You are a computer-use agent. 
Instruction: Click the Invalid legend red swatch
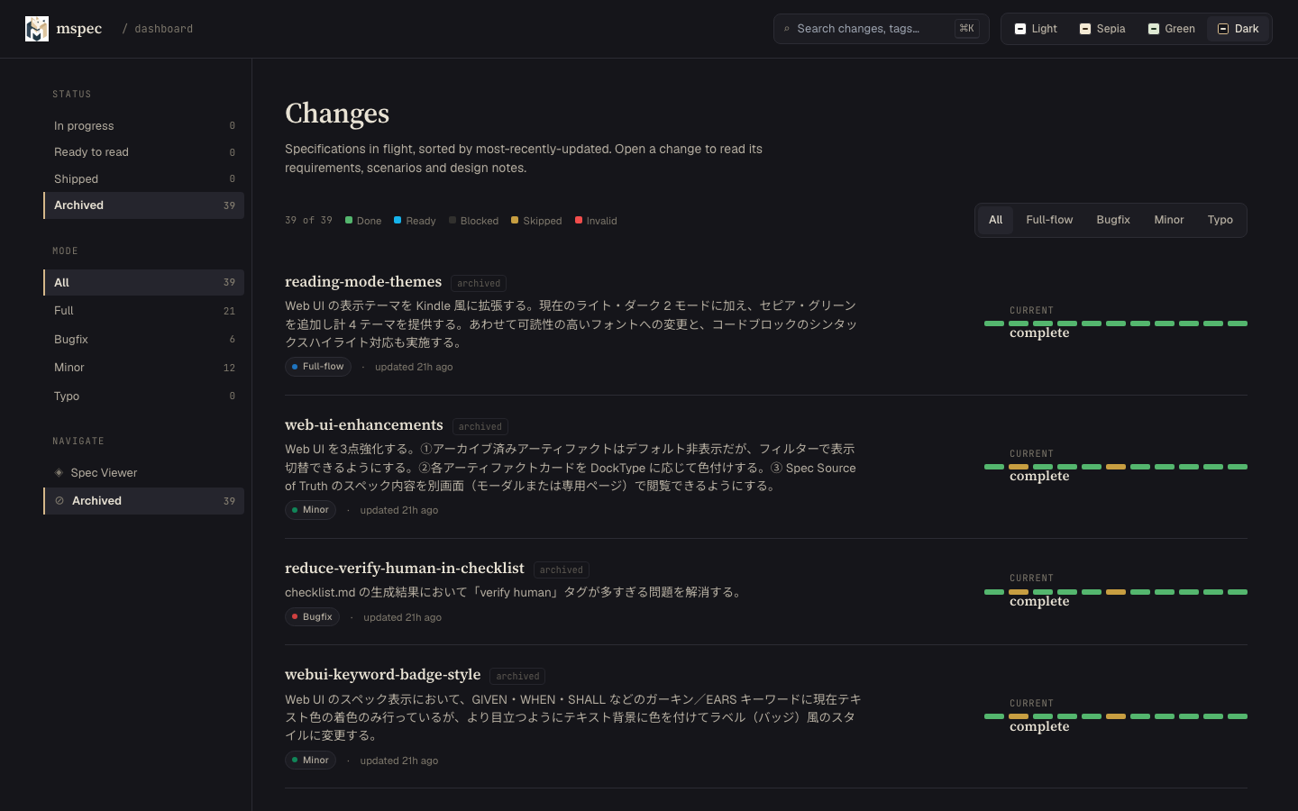coord(579,220)
